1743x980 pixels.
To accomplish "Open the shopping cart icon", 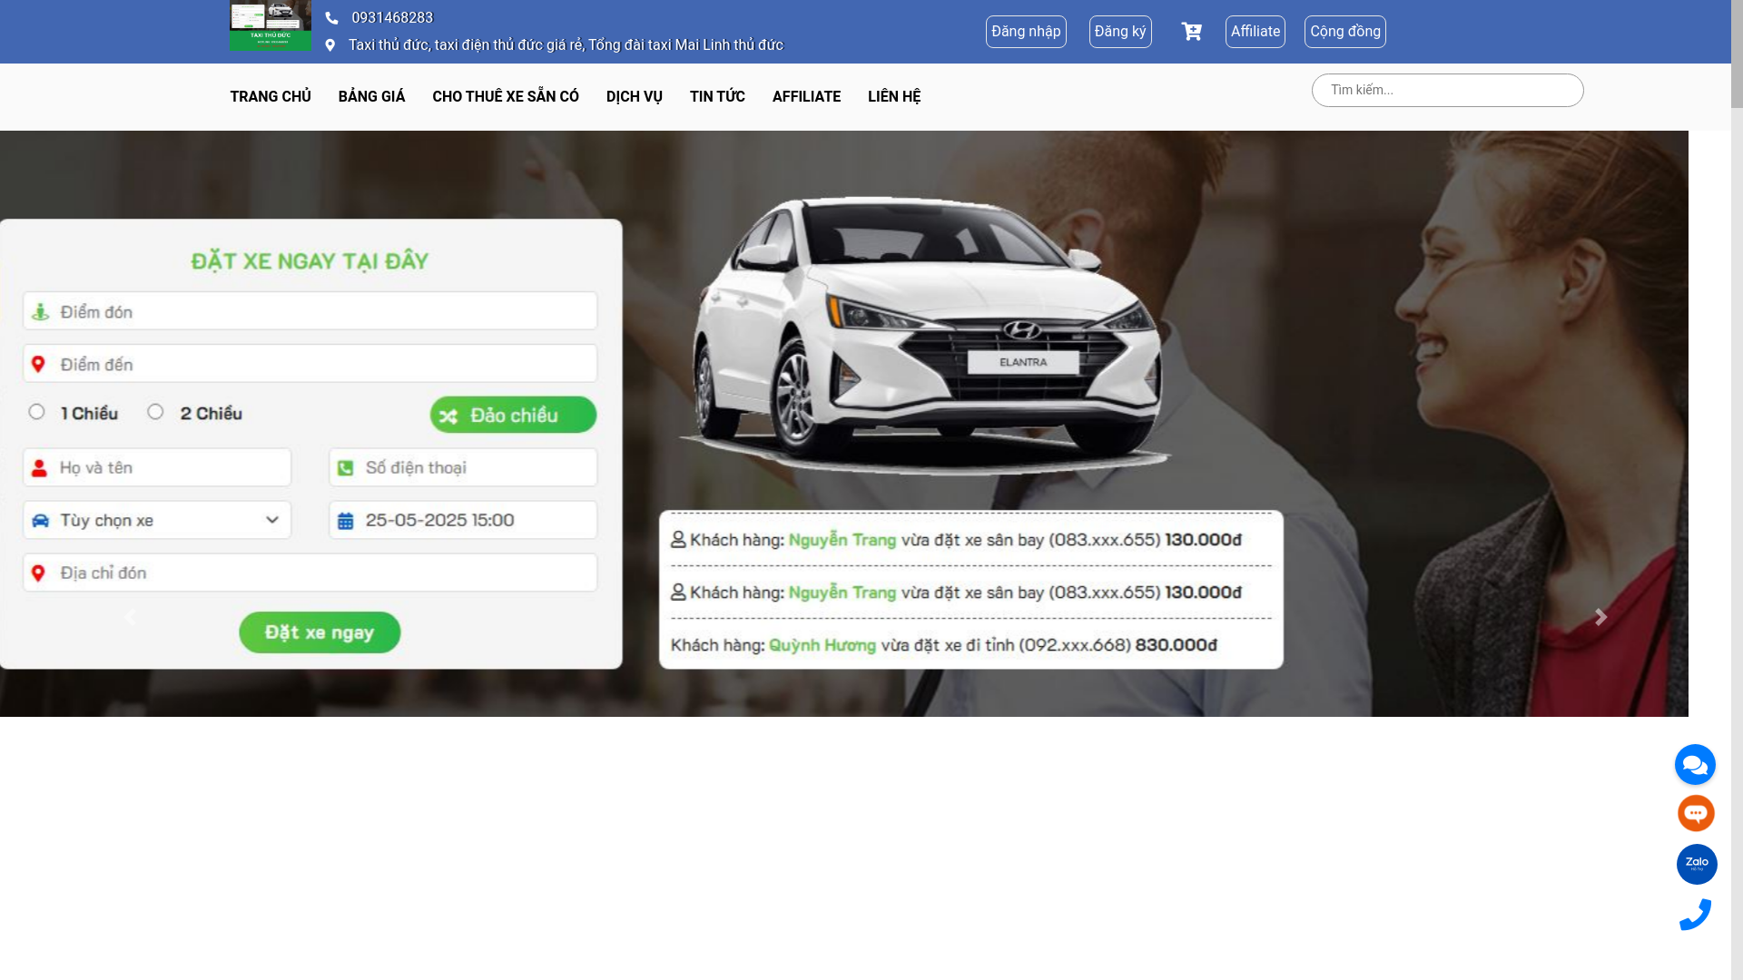I will coord(1191,32).
